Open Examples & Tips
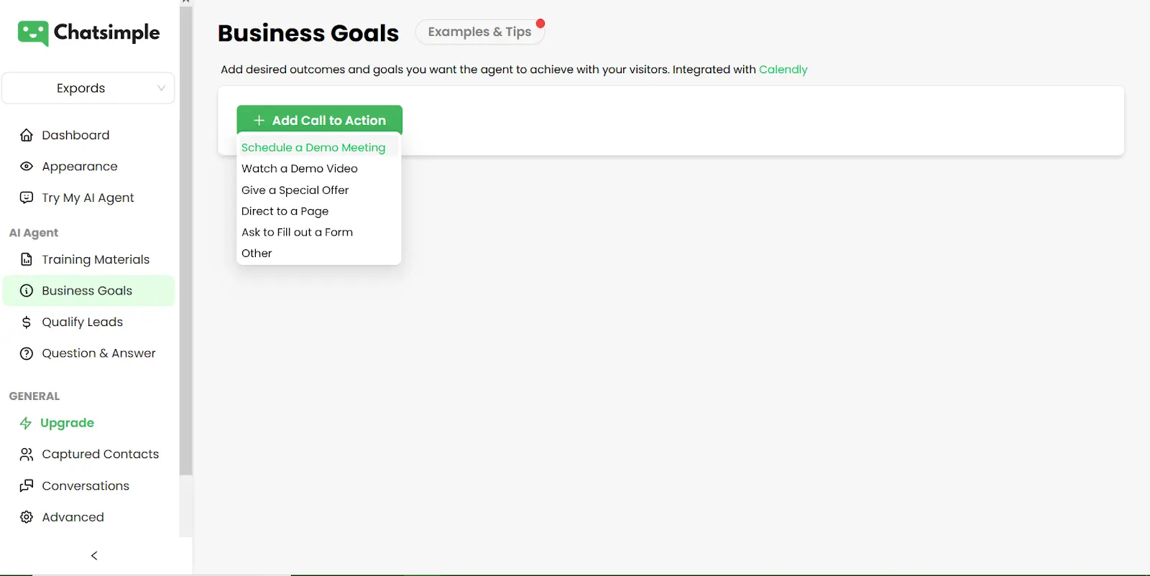The width and height of the screenshot is (1150, 576). pyautogui.click(x=479, y=32)
